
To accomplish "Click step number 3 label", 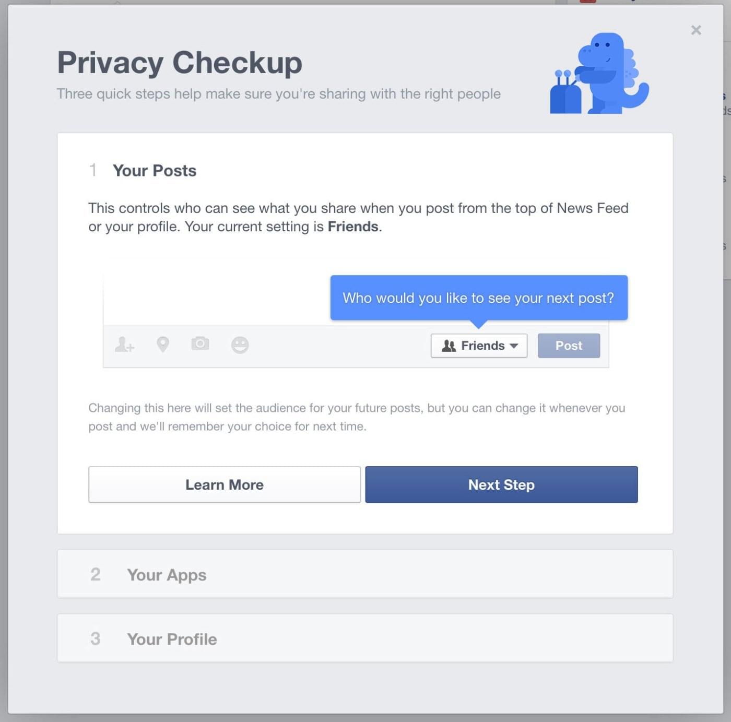I will click(x=96, y=638).
